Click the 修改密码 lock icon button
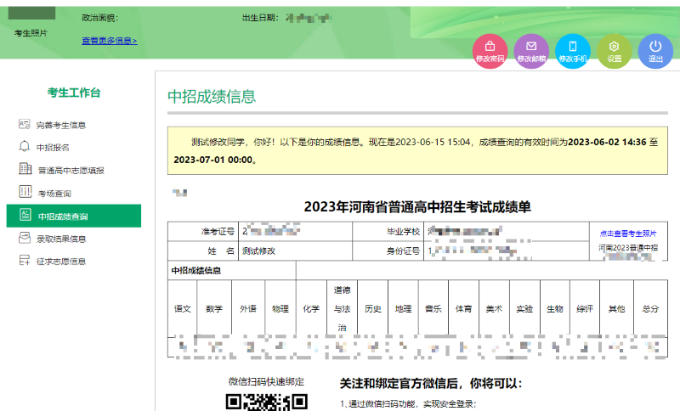 pyautogui.click(x=490, y=52)
